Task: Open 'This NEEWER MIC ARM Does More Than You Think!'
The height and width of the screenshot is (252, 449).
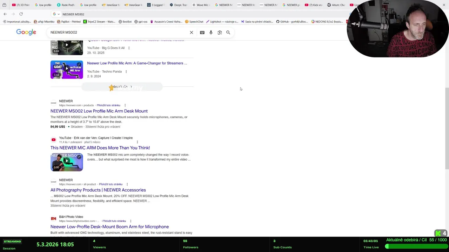Action: tap(100, 148)
